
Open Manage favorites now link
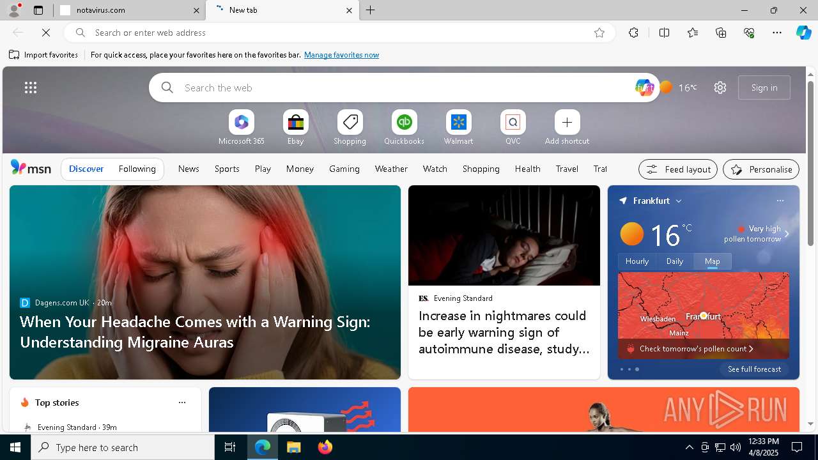pos(341,55)
